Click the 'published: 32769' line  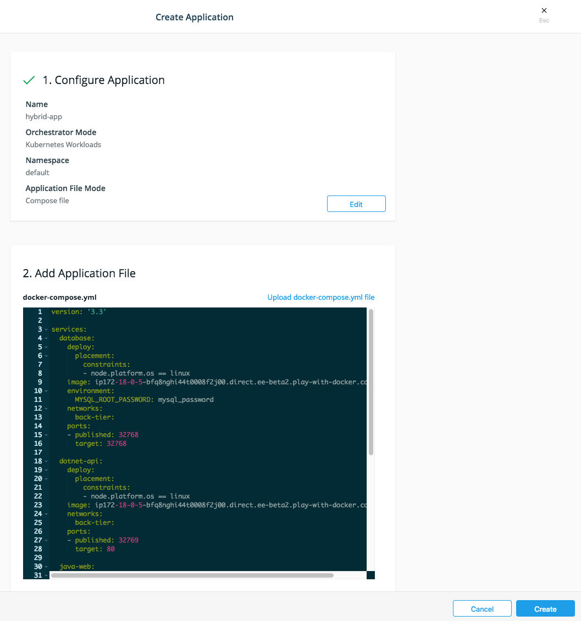[103, 540]
